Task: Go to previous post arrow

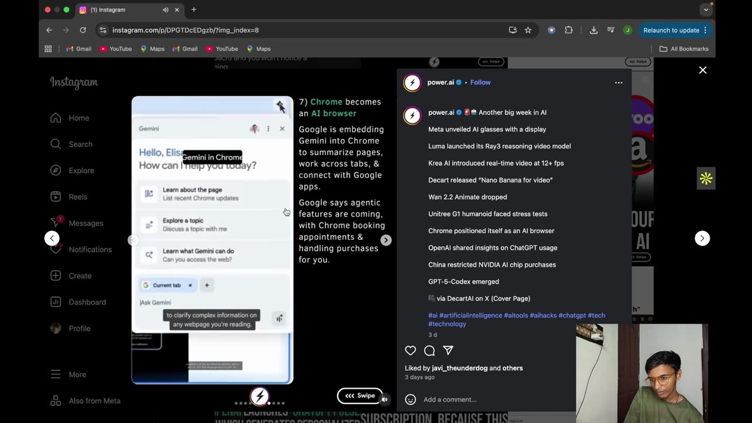Action: click(52, 239)
